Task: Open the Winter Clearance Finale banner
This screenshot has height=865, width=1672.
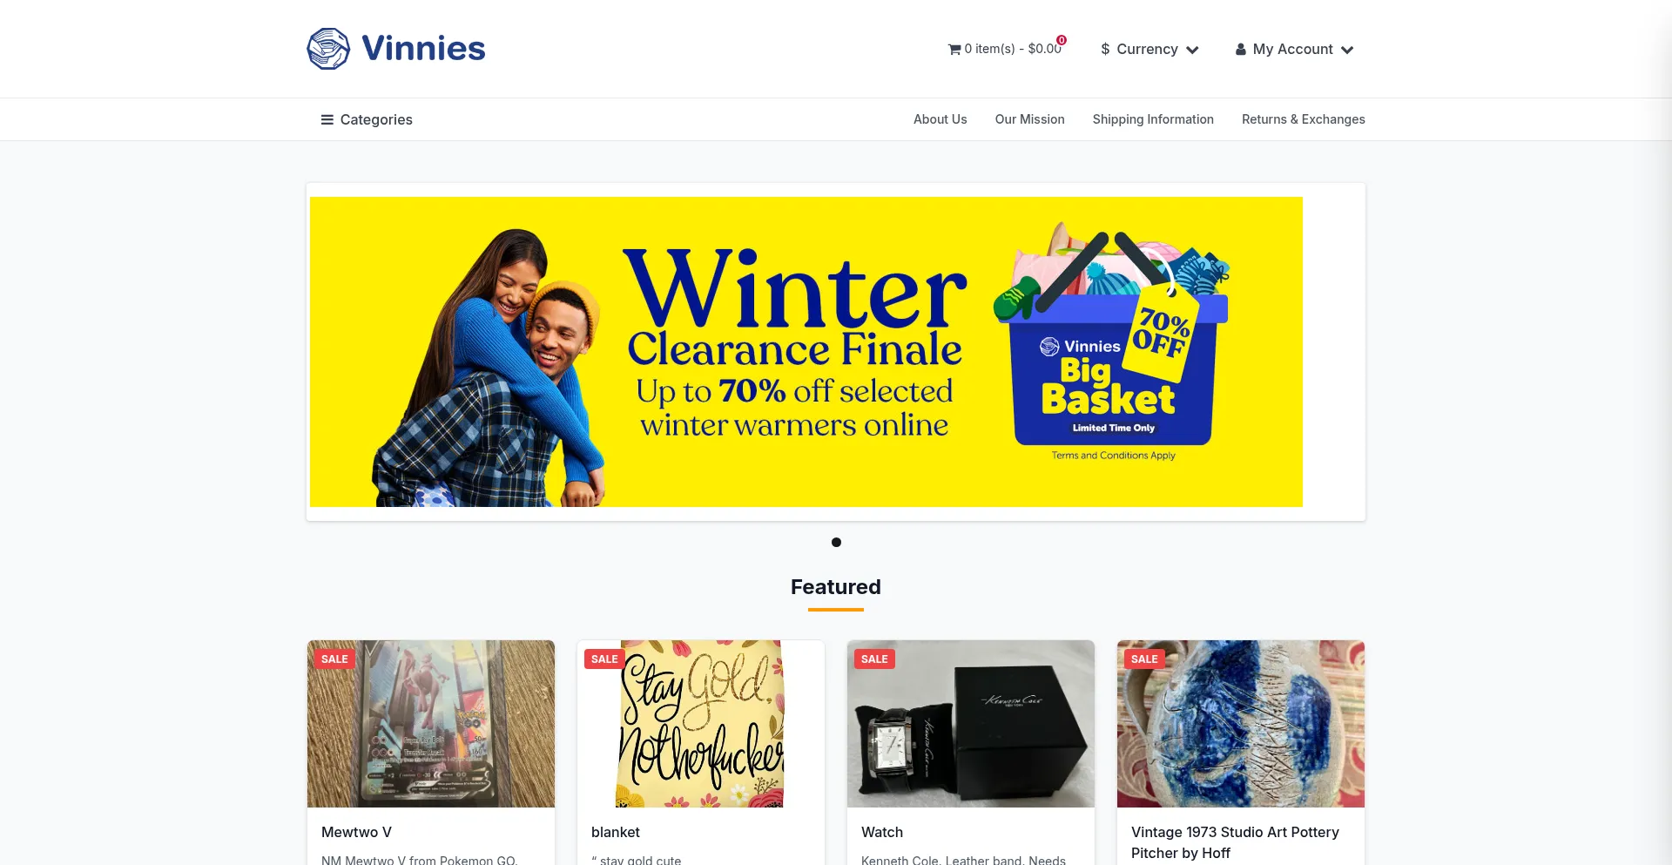Action: click(x=806, y=352)
